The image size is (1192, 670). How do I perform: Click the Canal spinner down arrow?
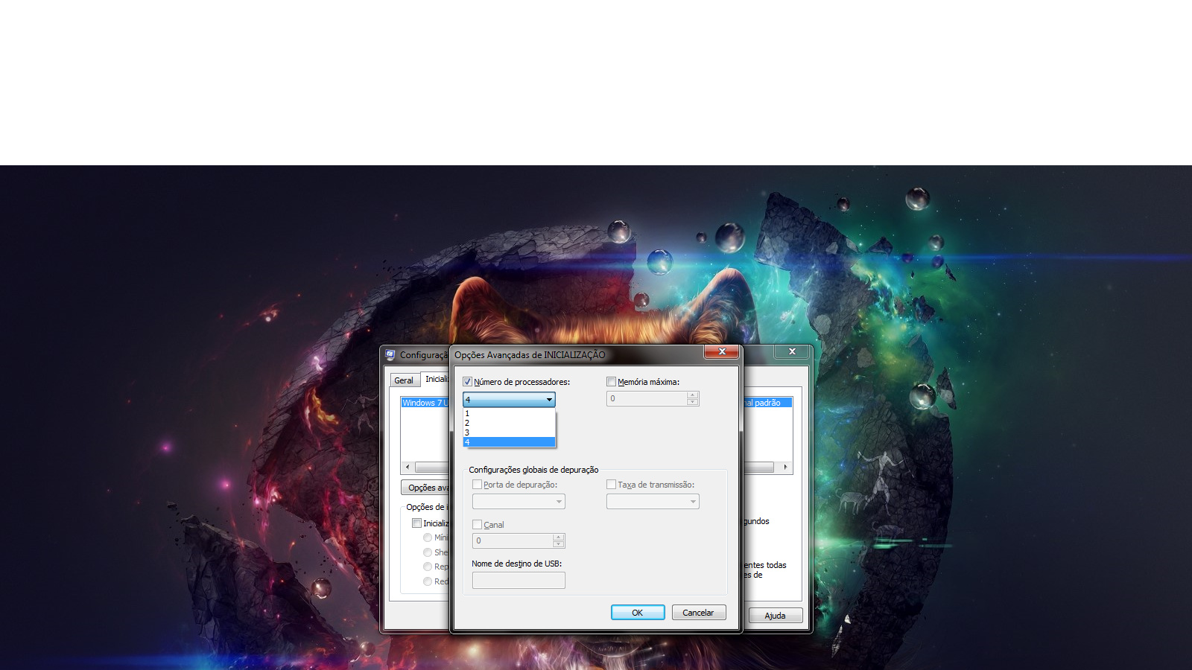click(558, 544)
